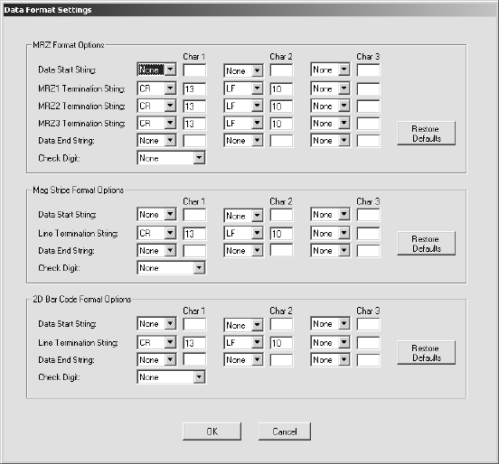Open Mag Stripe Line Termination CR dropdown
The image size is (499, 464).
[156, 233]
